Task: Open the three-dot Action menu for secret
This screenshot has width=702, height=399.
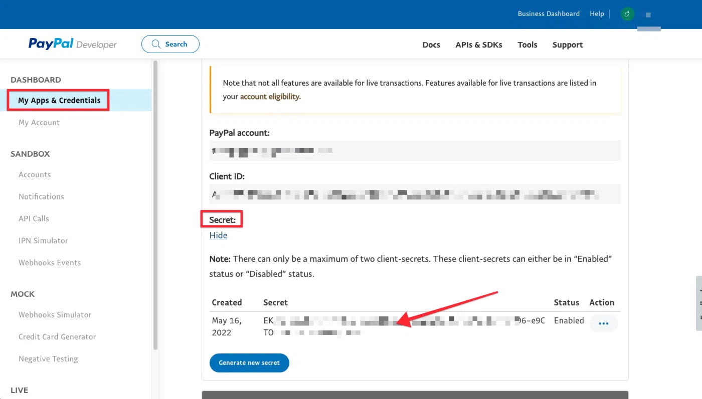Action: 603,323
